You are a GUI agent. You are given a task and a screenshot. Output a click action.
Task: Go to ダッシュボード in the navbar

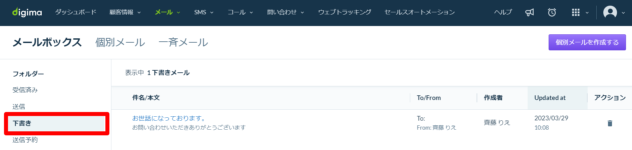(x=76, y=12)
